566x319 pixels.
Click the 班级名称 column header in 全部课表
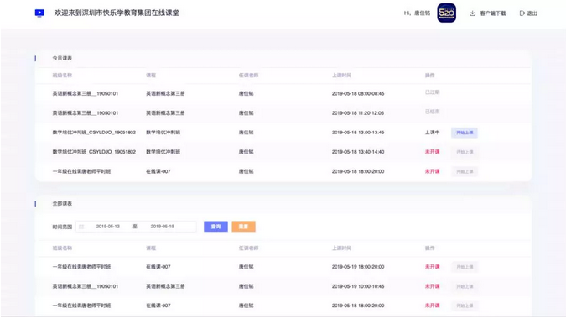(62, 248)
